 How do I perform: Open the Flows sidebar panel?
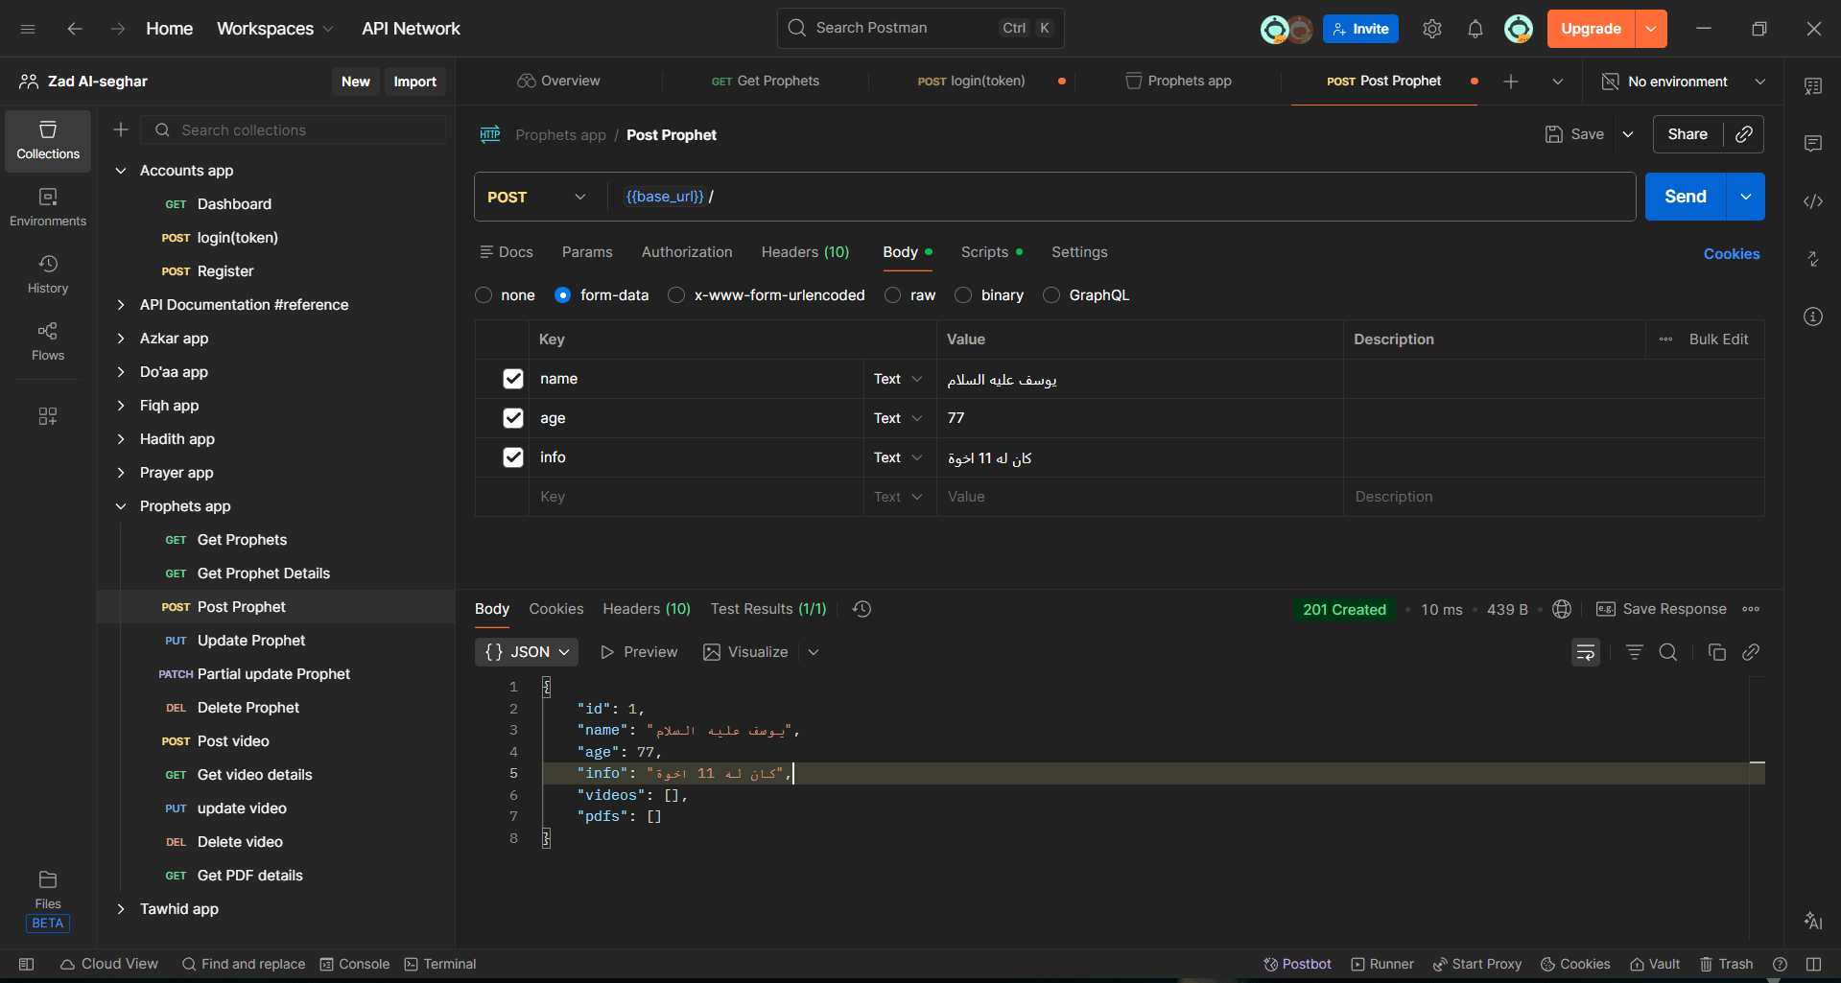[x=48, y=340]
